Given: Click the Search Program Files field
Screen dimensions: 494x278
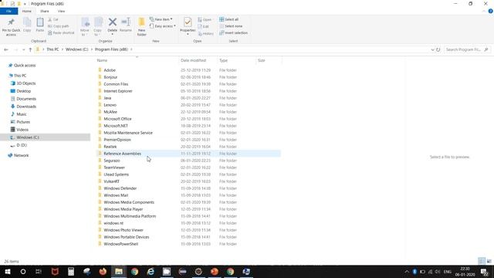Looking at the screenshot, I should 467,49.
